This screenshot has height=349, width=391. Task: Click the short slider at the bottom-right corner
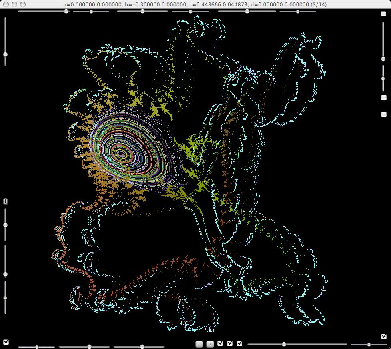369,345
